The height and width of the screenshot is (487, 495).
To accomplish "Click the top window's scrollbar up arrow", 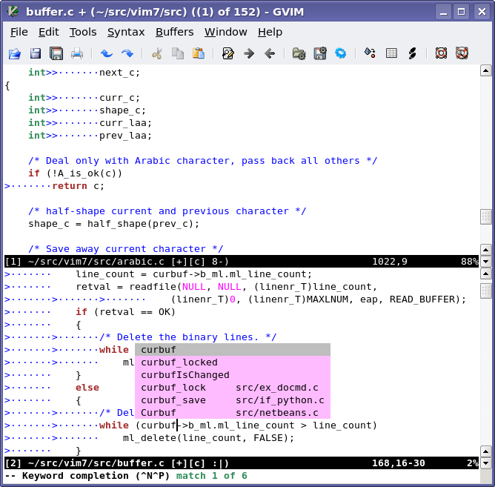I will 485,70.
